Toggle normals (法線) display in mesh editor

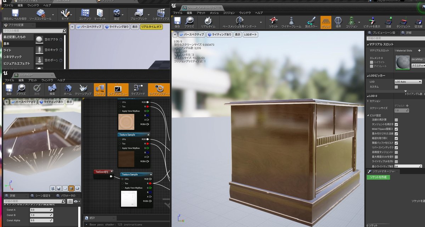389,21
